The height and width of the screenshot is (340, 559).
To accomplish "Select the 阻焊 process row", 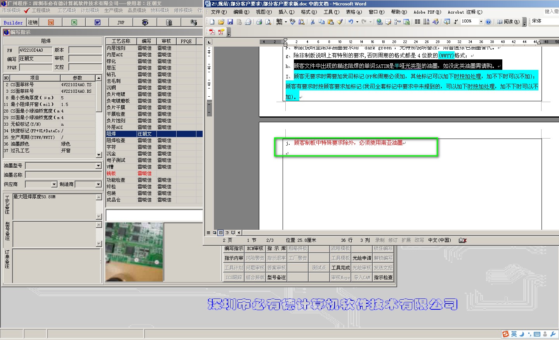I will point(154,134).
